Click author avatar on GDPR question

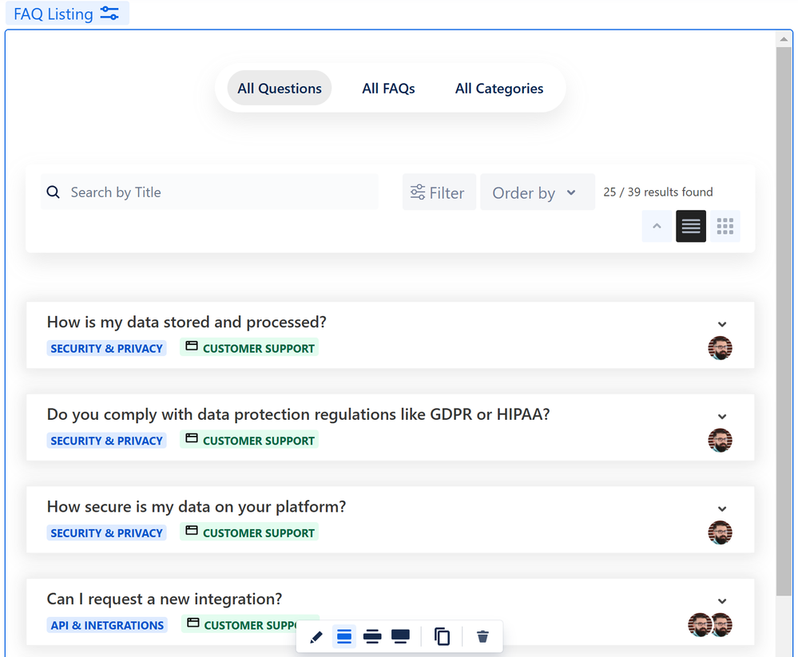pos(720,440)
